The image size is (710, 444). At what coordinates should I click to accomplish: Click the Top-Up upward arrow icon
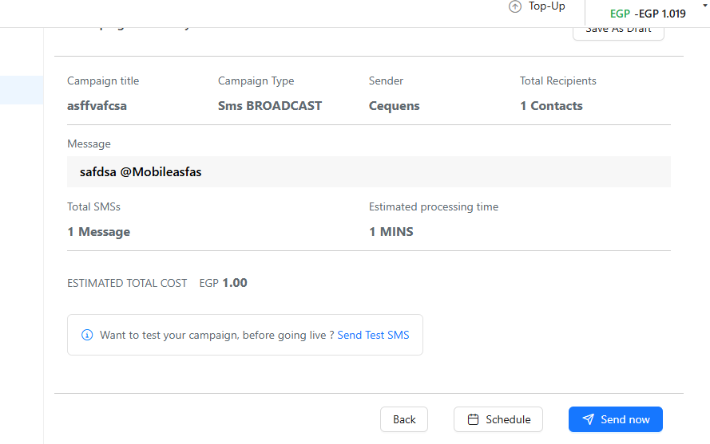click(515, 7)
